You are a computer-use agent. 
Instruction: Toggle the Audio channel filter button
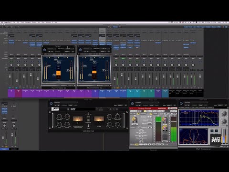186,27
